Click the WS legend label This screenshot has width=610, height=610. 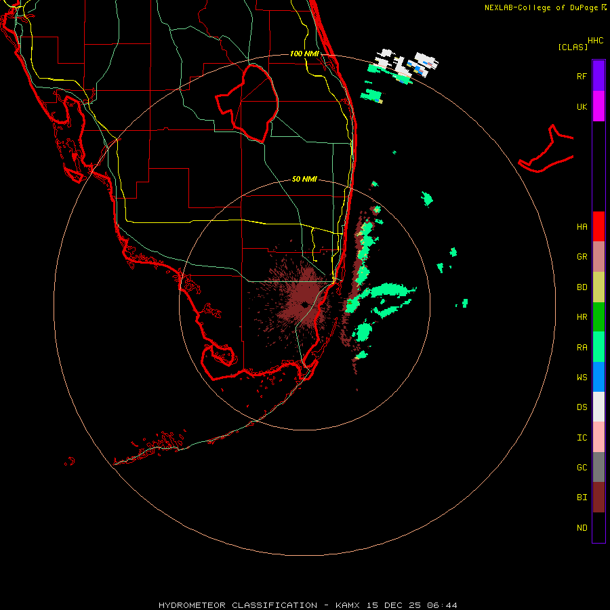coord(582,377)
